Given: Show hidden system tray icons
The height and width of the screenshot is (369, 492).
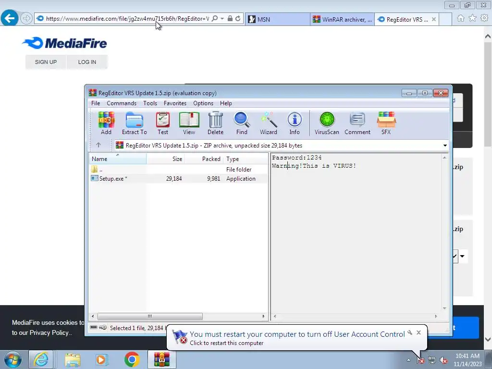Looking at the screenshot, I should pos(408,360).
